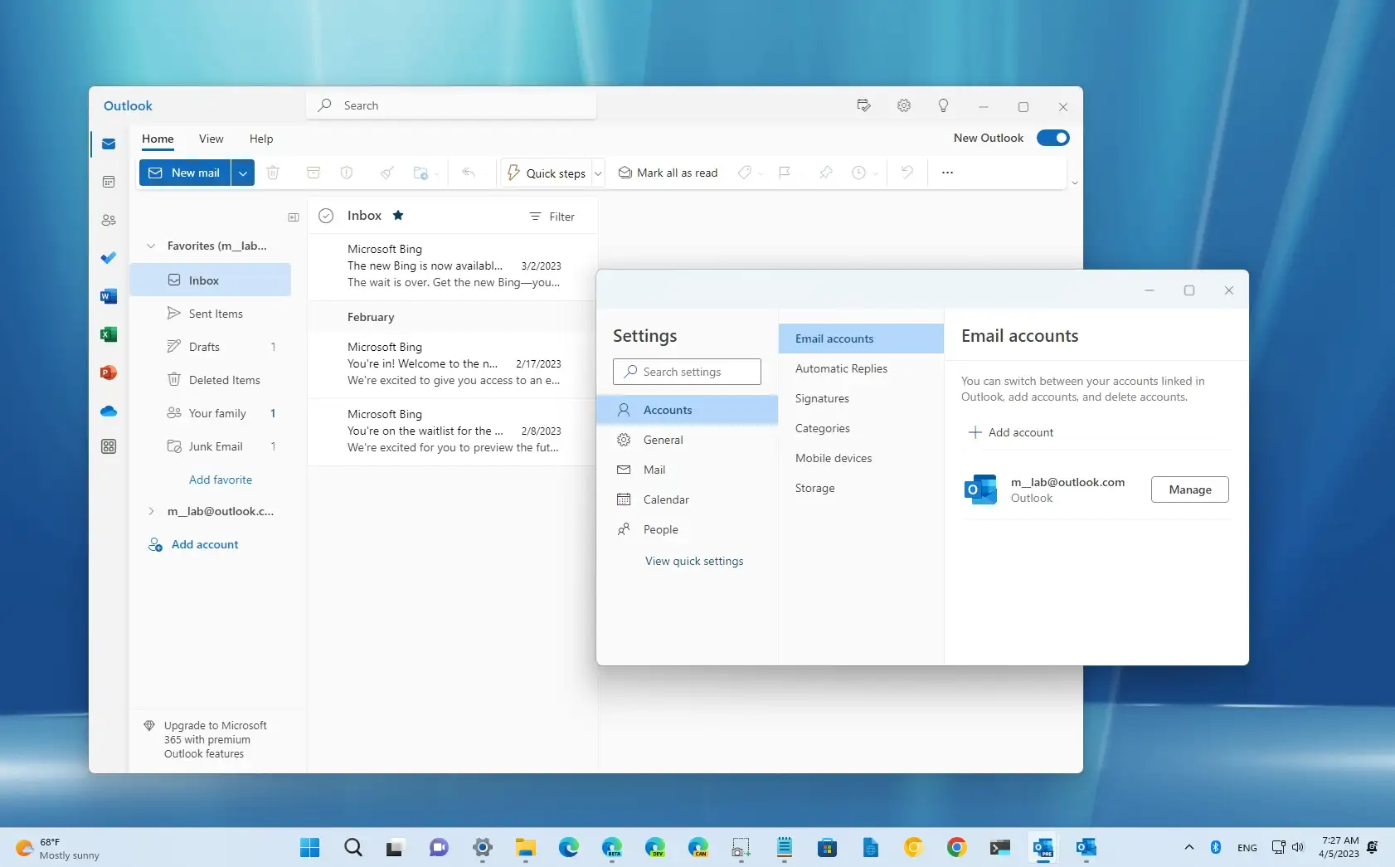The width and height of the screenshot is (1395, 867).
Task: Click the Sweep broom icon in ribbon
Action: click(x=386, y=173)
